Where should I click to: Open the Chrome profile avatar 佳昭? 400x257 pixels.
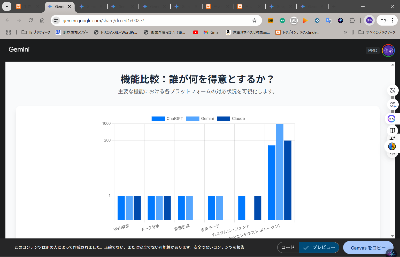coord(369,20)
